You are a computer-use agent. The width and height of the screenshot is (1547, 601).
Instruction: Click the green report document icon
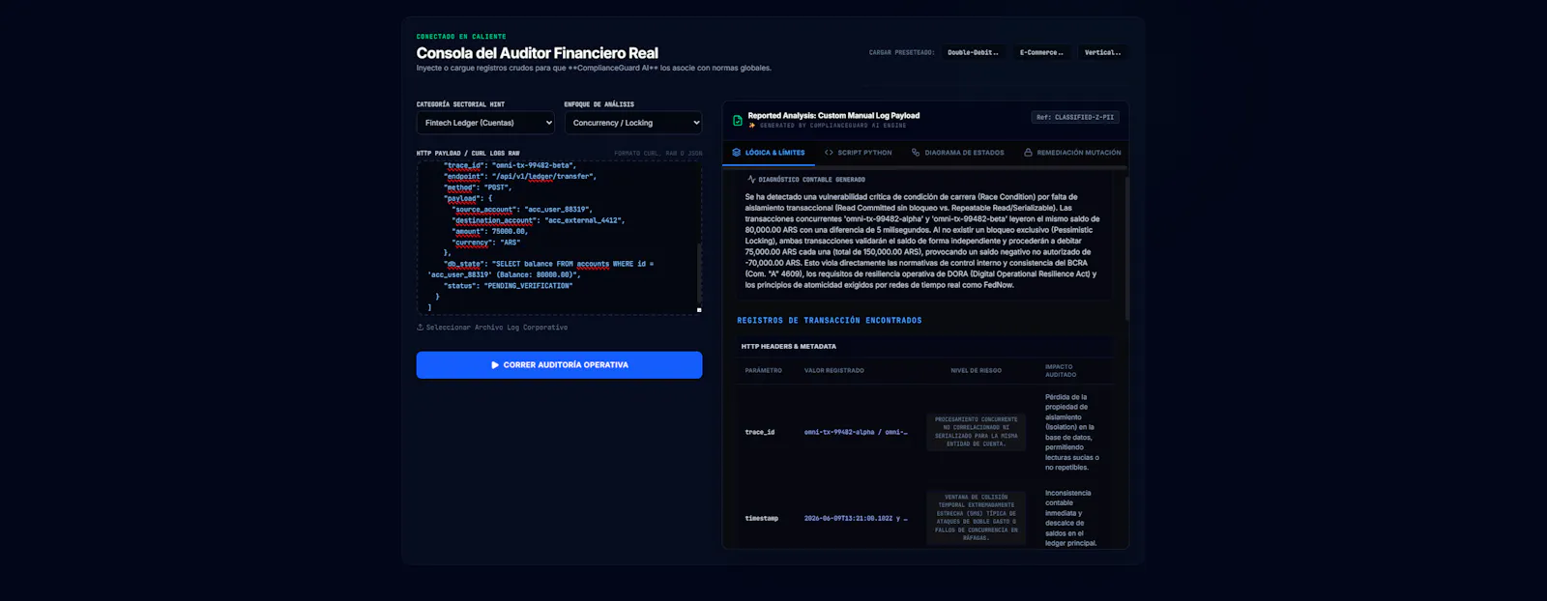pos(738,120)
